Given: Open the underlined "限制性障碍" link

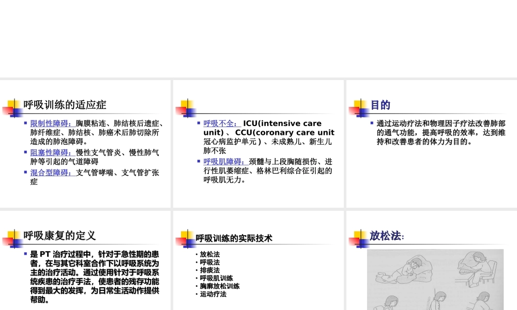Looking at the screenshot, I should tap(49, 123).
